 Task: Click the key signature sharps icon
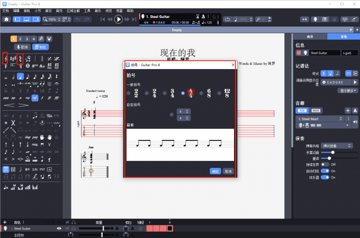13,59
